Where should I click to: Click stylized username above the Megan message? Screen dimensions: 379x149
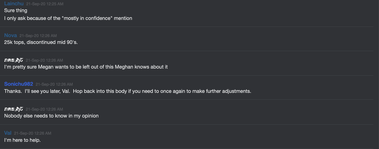click(13, 60)
